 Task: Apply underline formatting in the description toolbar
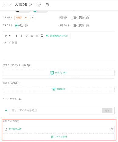pyautogui.click(x=27, y=36)
